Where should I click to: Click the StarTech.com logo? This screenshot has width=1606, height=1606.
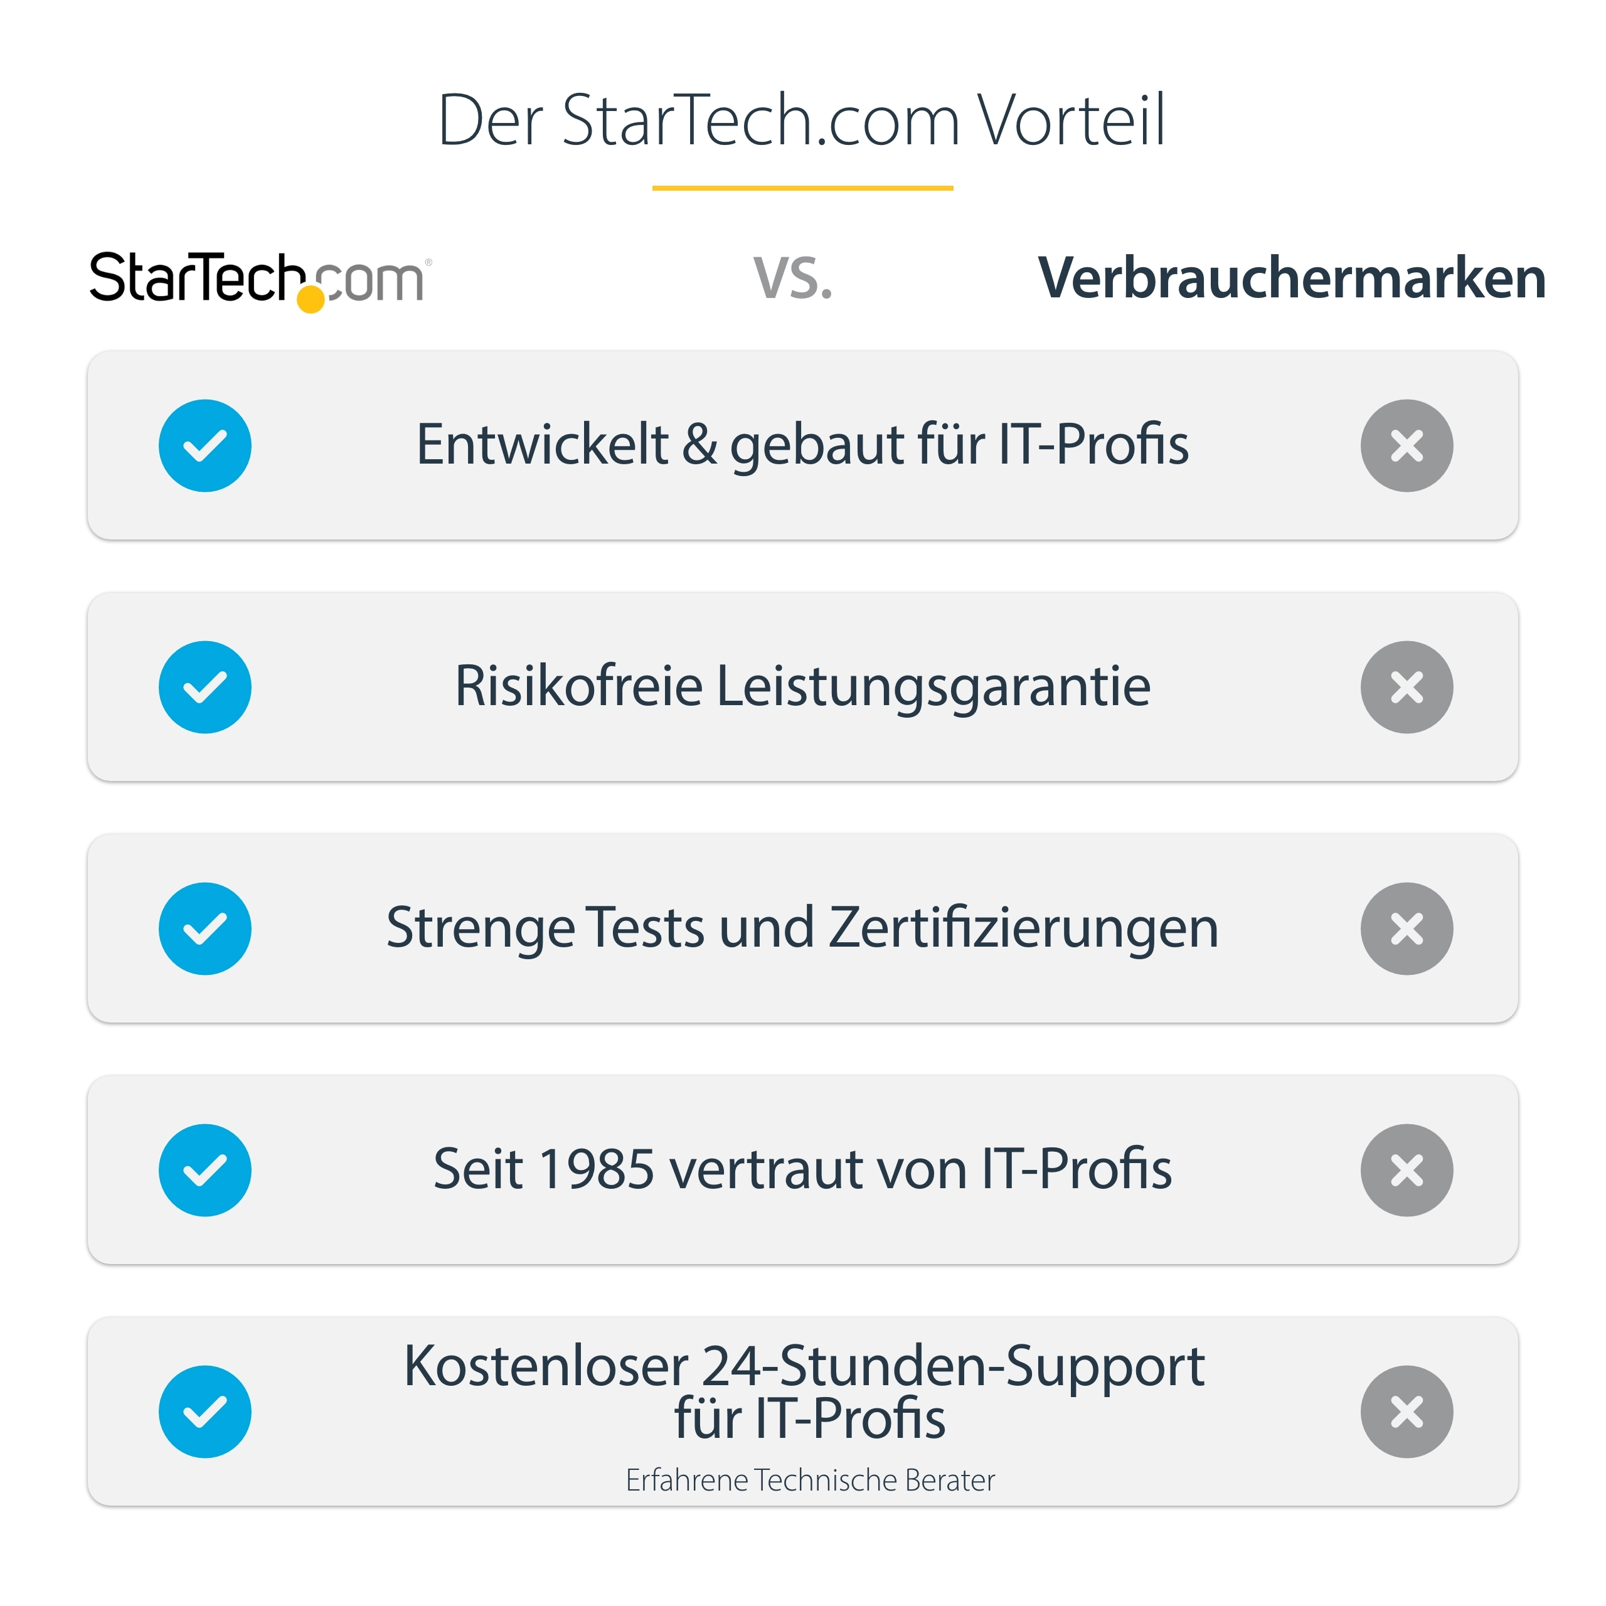tap(260, 279)
